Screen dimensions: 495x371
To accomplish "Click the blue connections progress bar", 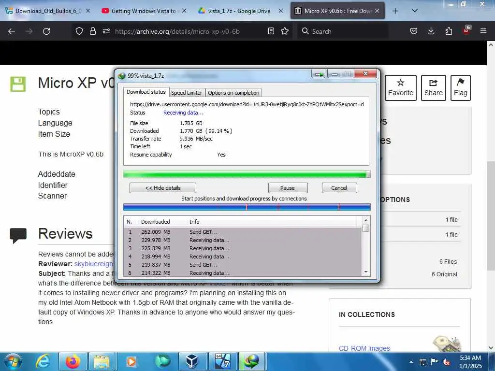I will 247,207.
